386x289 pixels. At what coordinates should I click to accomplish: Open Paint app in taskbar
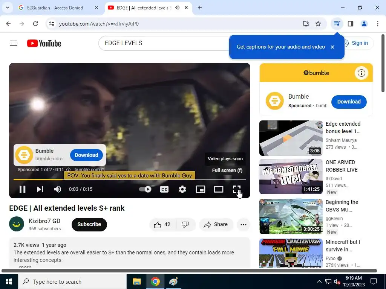pos(173,281)
